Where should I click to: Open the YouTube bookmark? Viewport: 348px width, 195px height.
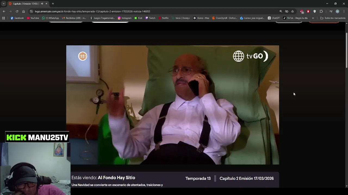[33, 18]
